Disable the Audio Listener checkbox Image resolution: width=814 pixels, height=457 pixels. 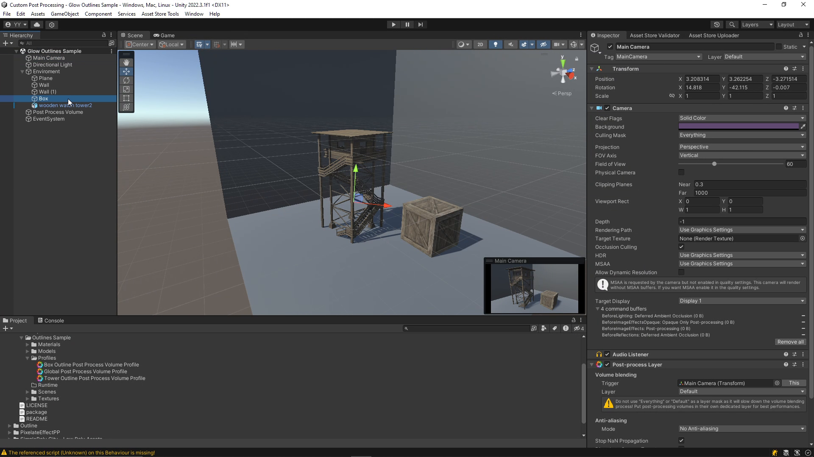tap(607, 355)
